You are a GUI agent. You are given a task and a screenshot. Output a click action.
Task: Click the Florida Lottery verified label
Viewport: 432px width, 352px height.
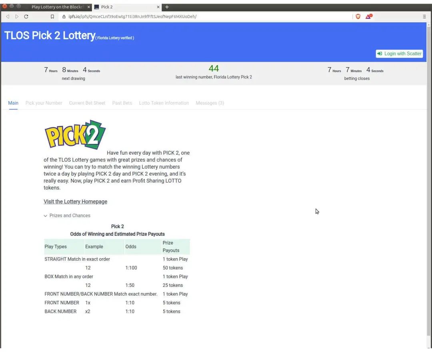pyautogui.click(x=115, y=38)
